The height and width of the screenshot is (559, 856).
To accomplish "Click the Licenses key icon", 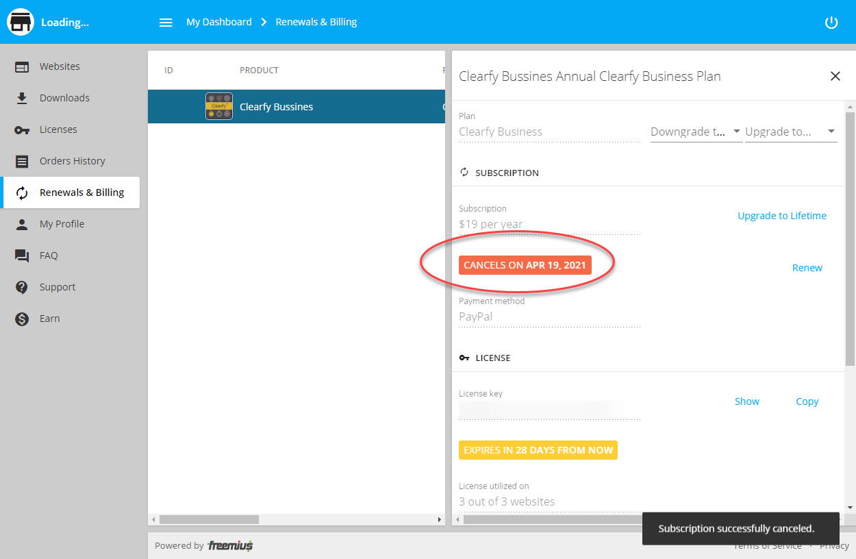I will click(x=22, y=129).
